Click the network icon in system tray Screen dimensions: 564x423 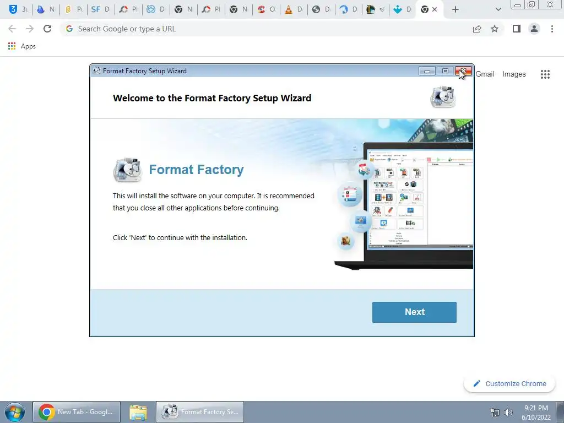coord(495,413)
